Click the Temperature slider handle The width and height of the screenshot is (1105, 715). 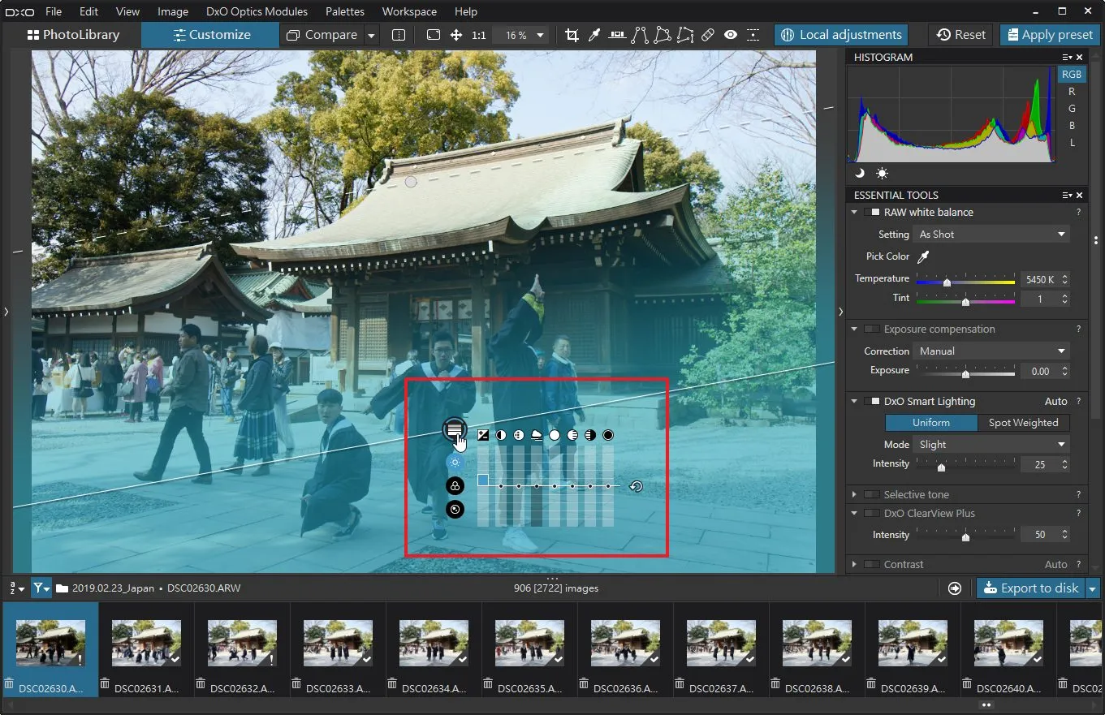947,282
